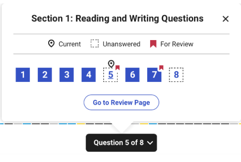Click the red review bookmark on question 5
This screenshot has height=162, width=241.
(x=117, y=67)
